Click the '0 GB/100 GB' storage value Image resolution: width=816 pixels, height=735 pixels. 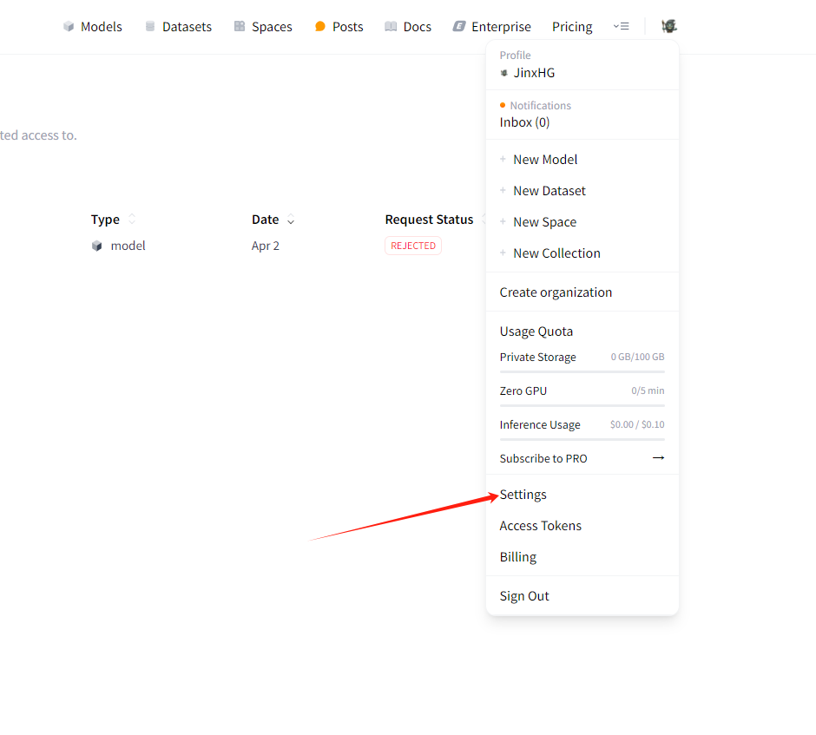coord(637,357)
